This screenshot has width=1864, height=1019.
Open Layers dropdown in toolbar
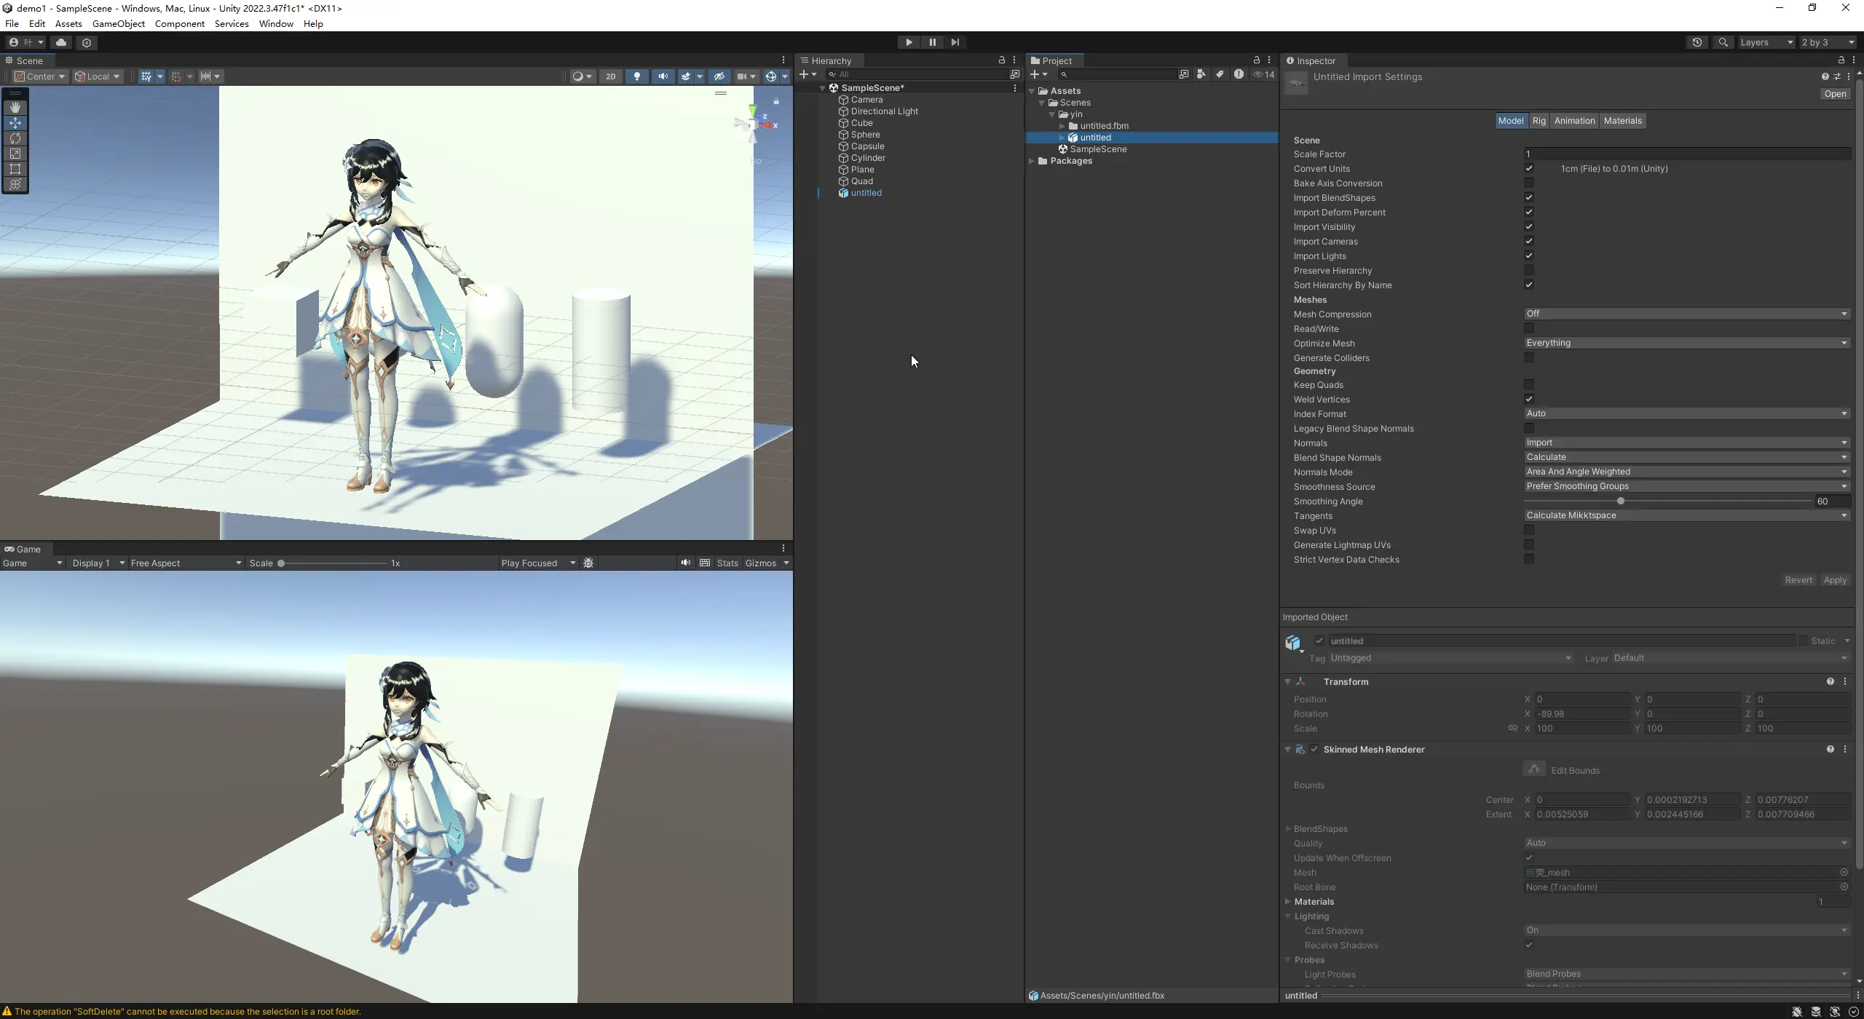(x=1766, y=42)
